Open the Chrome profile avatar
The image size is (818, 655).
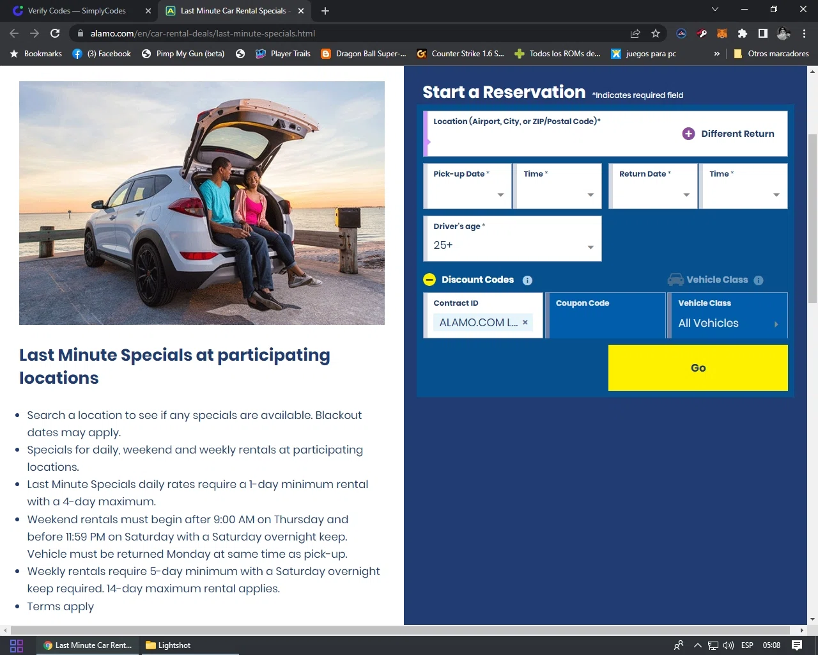pyautogui.click(x=783, y=33)
